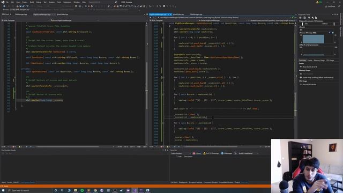The image size is (343, 193).
Task: Select the Summary tab in Diagnostic Tools
Action: [302, 61]
